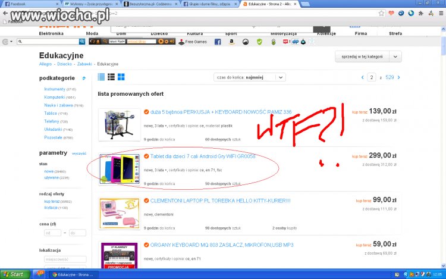
Task: Switch to the Wykresy browser tab
Action: point(90,4)
